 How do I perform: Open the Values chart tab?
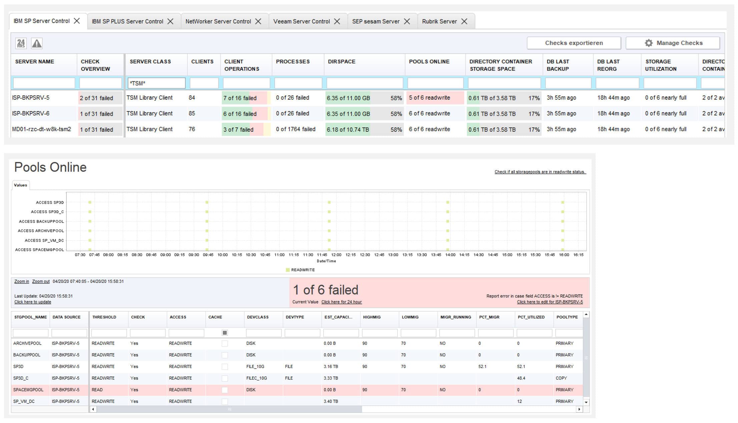pyautogui.click(x=20, y=185)
